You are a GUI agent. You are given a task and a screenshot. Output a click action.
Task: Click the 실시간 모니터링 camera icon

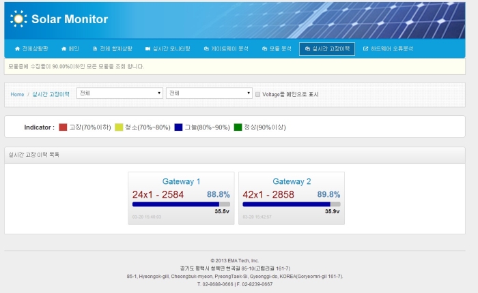[x=147, y=49]
